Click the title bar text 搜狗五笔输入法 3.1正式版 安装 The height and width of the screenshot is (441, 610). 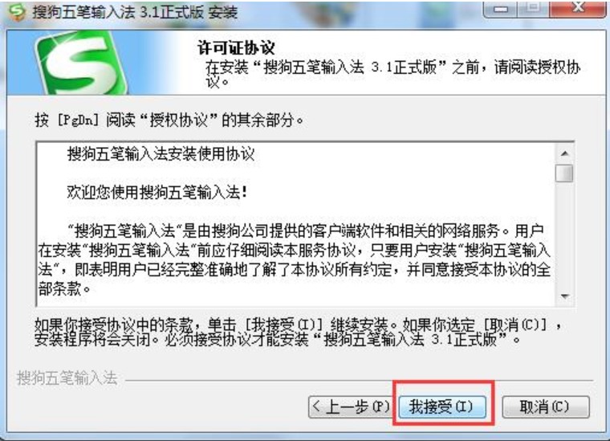click(x=135, y=13)
